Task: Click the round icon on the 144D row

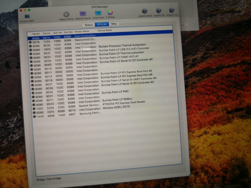Action: tap(34, 117)
